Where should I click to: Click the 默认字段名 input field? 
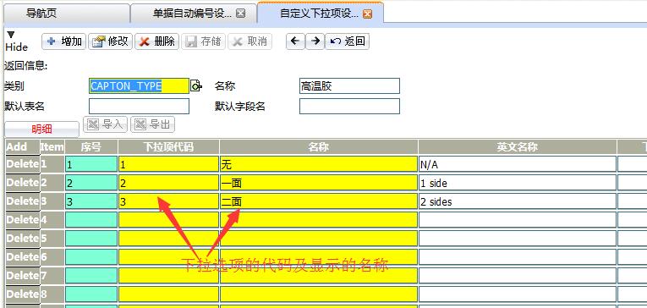click(x=349, y=106)
